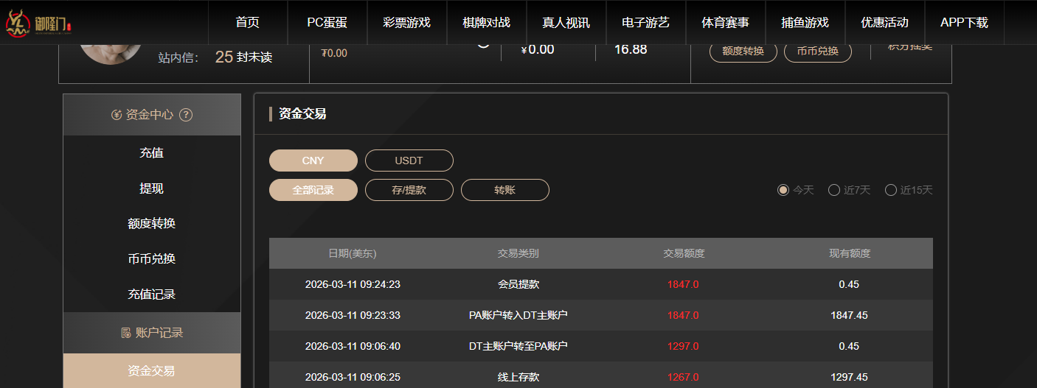The height and width of the screenshot is (388, 1037).
Task: Open 额度转换 in the sidebar
Action: click(152, 224)
